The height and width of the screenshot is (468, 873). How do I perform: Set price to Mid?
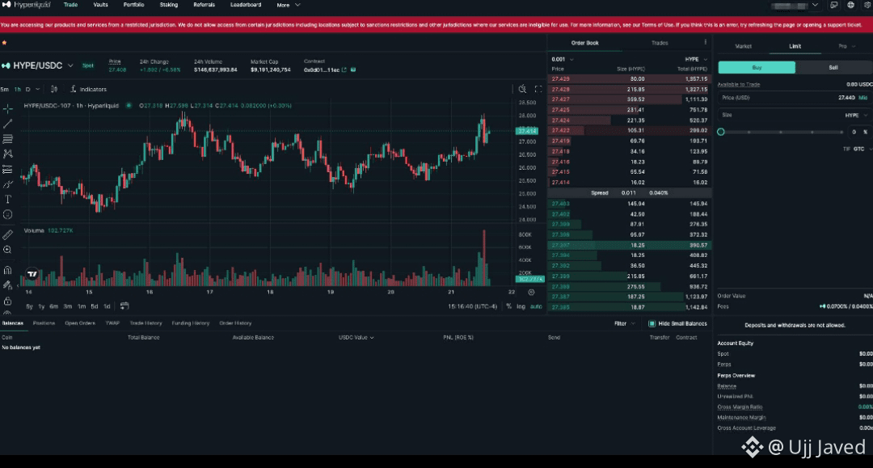(x=863, y=98)
